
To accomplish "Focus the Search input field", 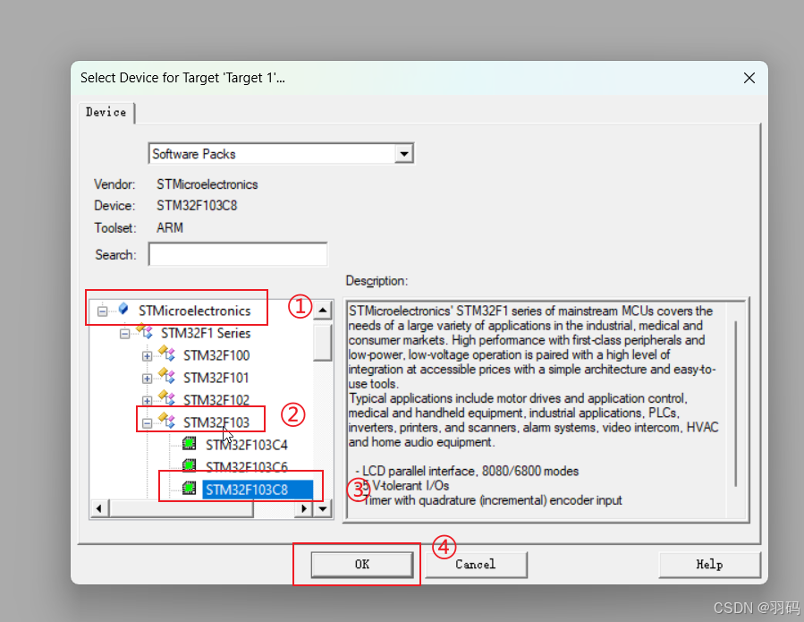I will [238, 254].
